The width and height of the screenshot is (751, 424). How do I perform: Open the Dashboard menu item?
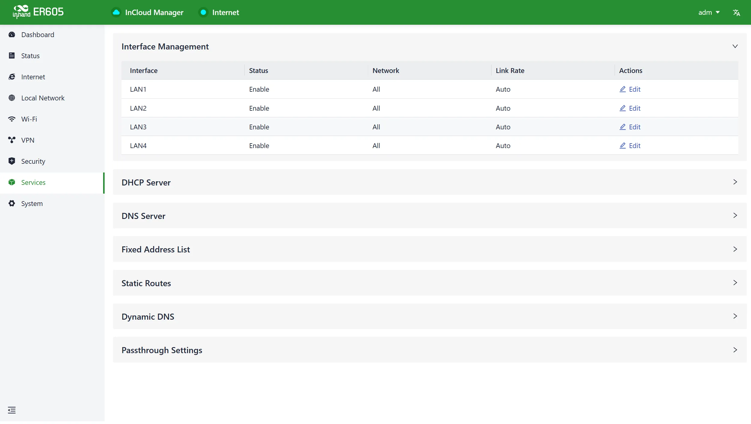[x=52, y=35]
